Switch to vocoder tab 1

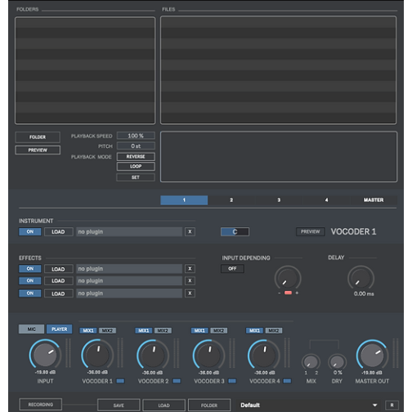(x=184, y=200)
